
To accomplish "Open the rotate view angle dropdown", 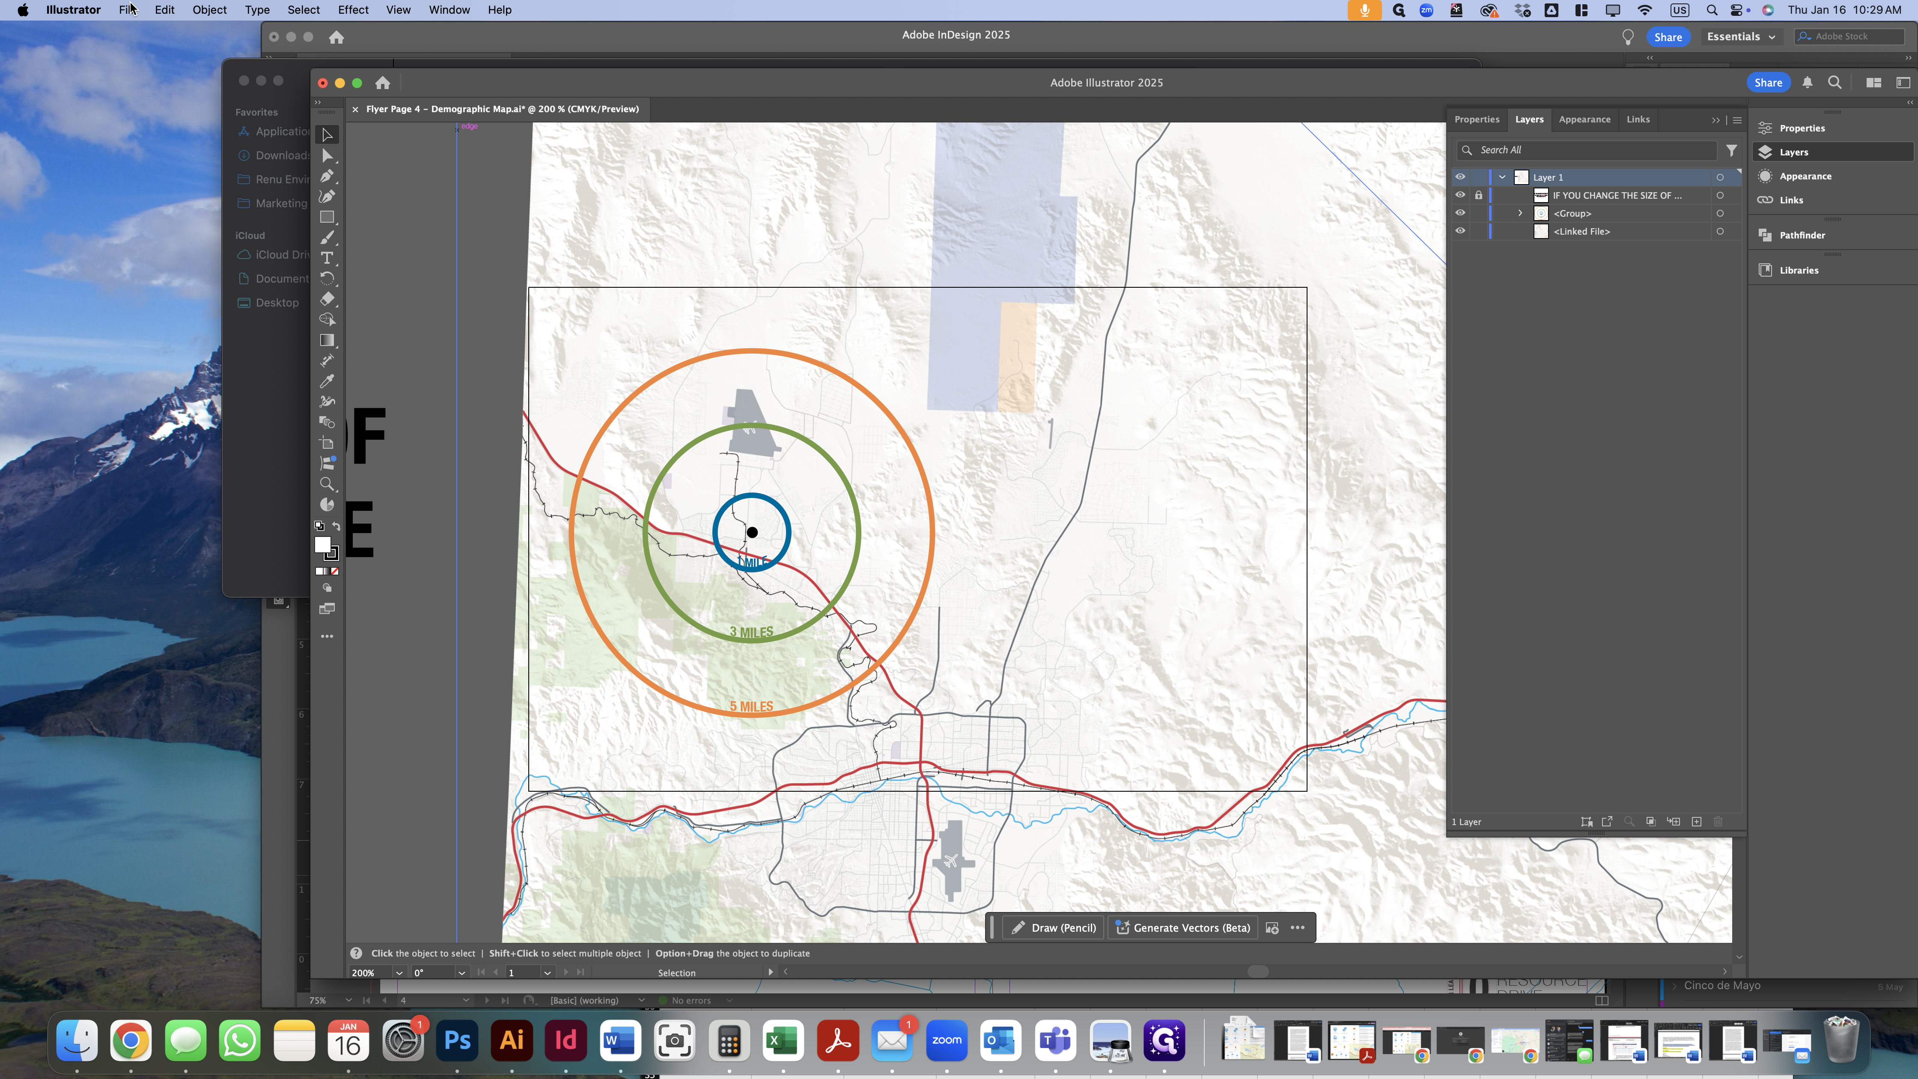I will point(462,972).
